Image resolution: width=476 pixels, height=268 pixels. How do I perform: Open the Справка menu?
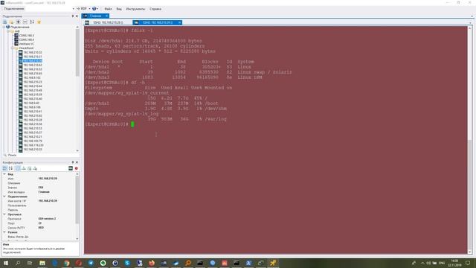(x=155, y=9)
